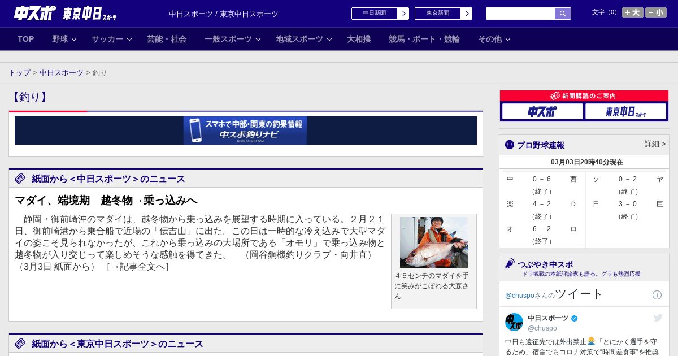Click the 03月03日20時40分現在 timestamp
Image resolution: width=678 pixels, height=356 pixels.
(x=587, y=162)
